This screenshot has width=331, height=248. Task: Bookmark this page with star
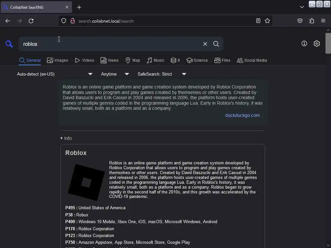click(267, 21)
